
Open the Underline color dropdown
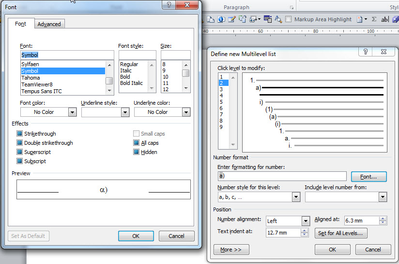tap(186, 112)
